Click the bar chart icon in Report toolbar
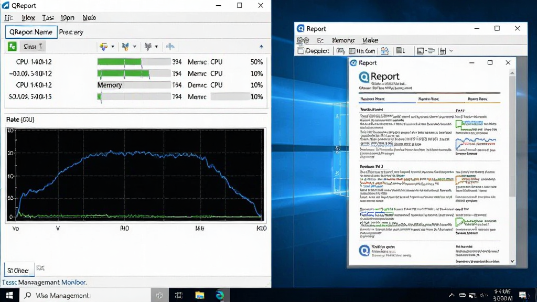Viewport: 537px width, 302px height. 443,51
